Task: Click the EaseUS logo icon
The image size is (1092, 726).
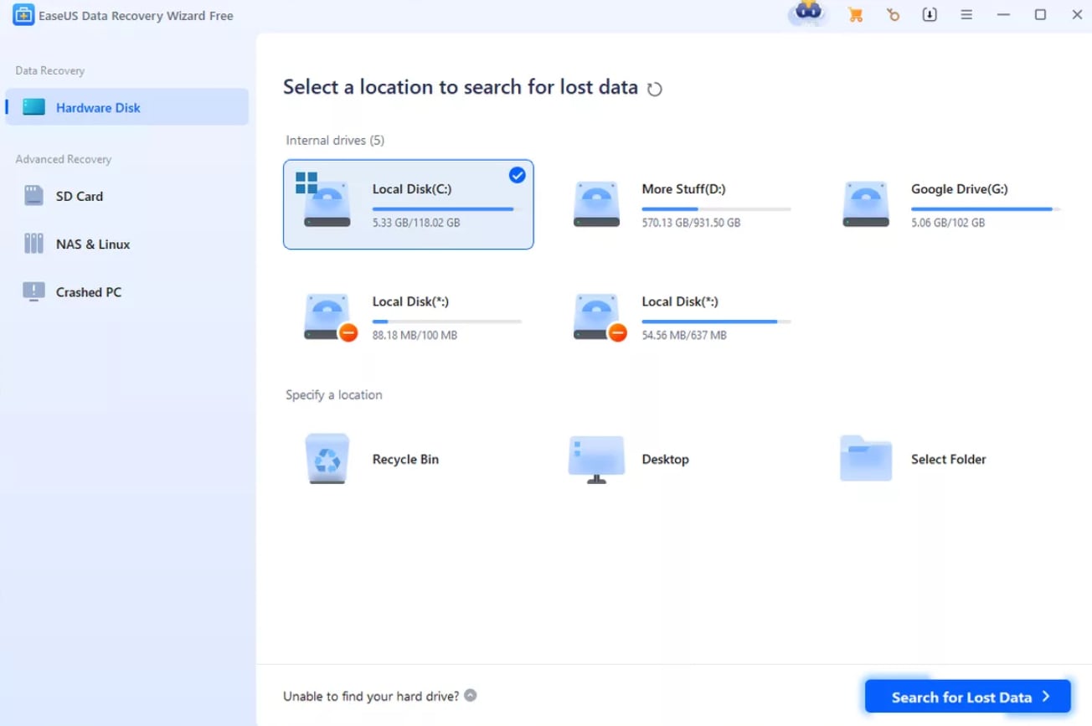Action: coord(23,14)
